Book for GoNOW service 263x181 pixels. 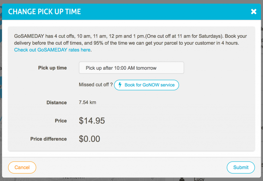point(146,85)
